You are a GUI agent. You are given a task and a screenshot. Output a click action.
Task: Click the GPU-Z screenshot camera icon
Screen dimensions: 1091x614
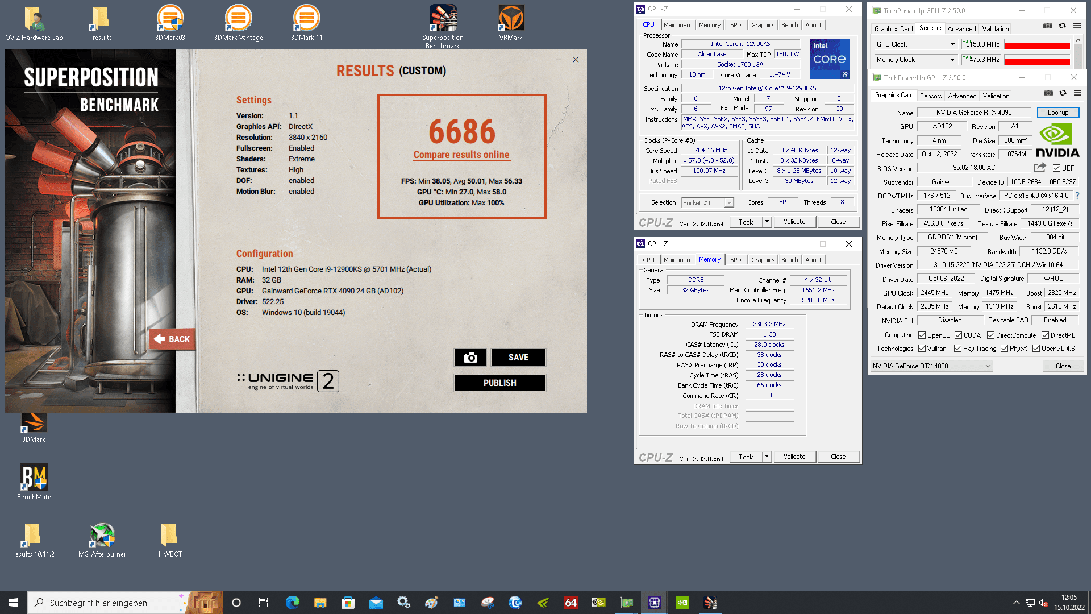coord(1048,93)
